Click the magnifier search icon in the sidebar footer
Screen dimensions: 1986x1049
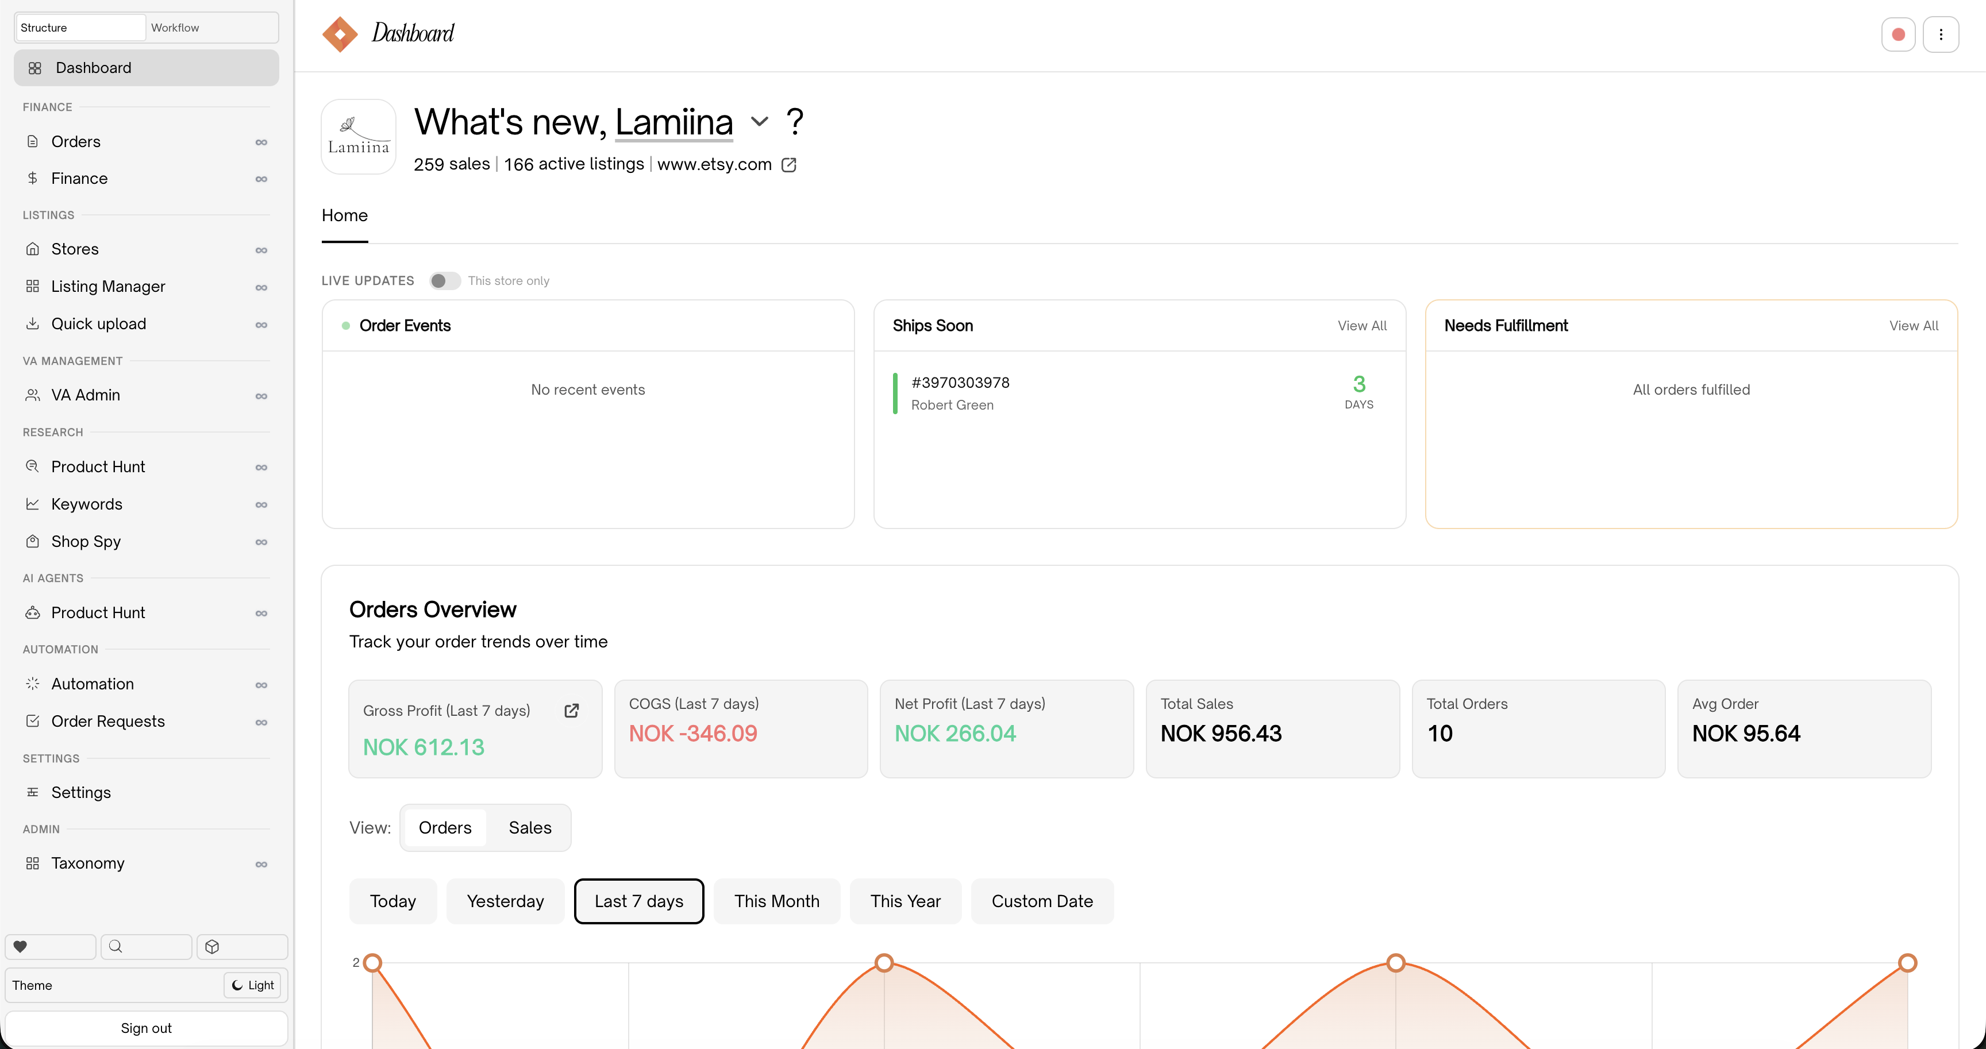click(116, 947)
